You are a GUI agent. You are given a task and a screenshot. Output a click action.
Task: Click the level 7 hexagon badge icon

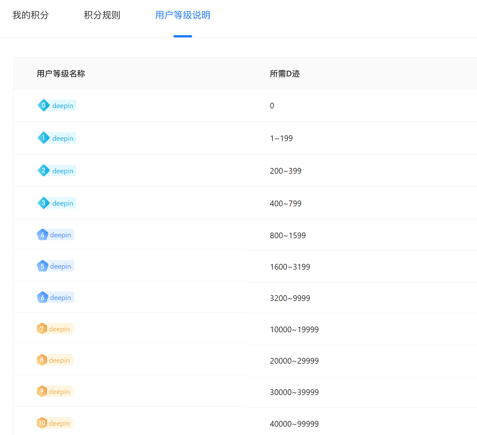pyautogui.click(x=42, y=328)
